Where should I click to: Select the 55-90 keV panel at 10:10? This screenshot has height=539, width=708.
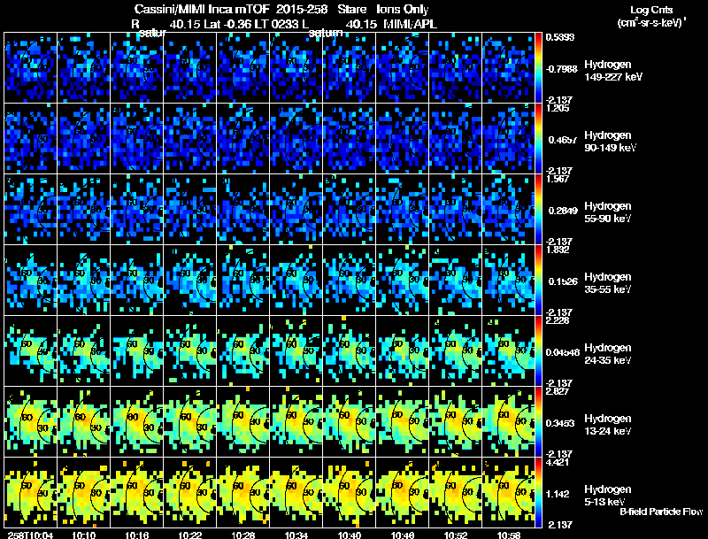[x=83, y=210]
